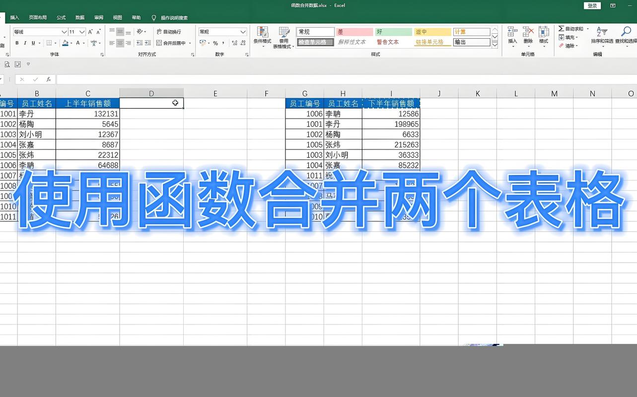This screenshot has width=637, height=397.
Task: Open the 数据 ribbon tab
Action: 79,17
